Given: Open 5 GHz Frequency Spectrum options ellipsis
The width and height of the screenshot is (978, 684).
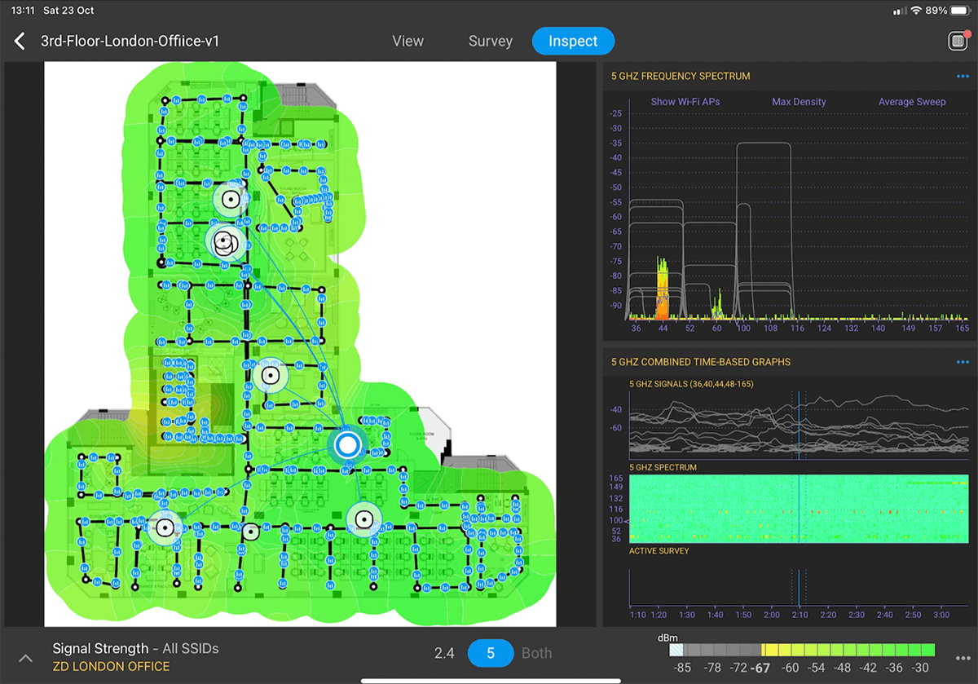Looking at the screenshot, I should pyautogui.click(x=963, y=77).
